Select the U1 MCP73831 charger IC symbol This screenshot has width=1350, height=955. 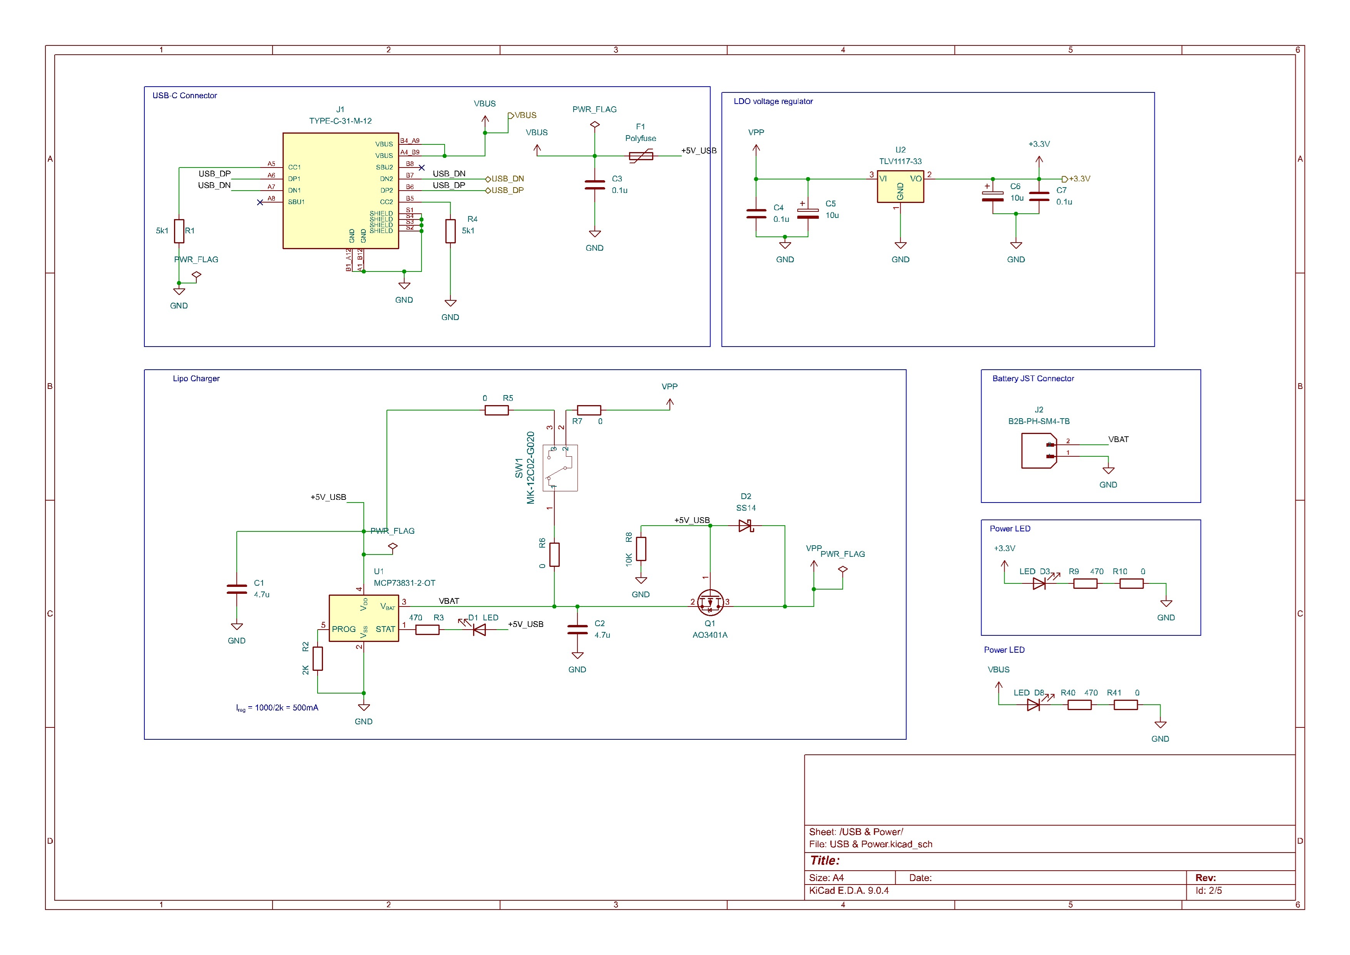coord(364,618)
